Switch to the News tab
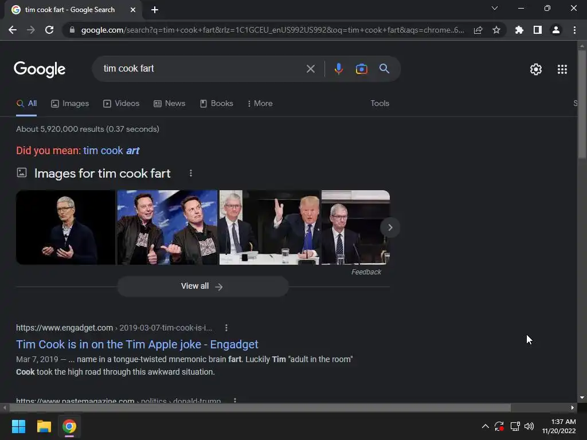Viewport: 587px width, 440px height. (170, 104)
